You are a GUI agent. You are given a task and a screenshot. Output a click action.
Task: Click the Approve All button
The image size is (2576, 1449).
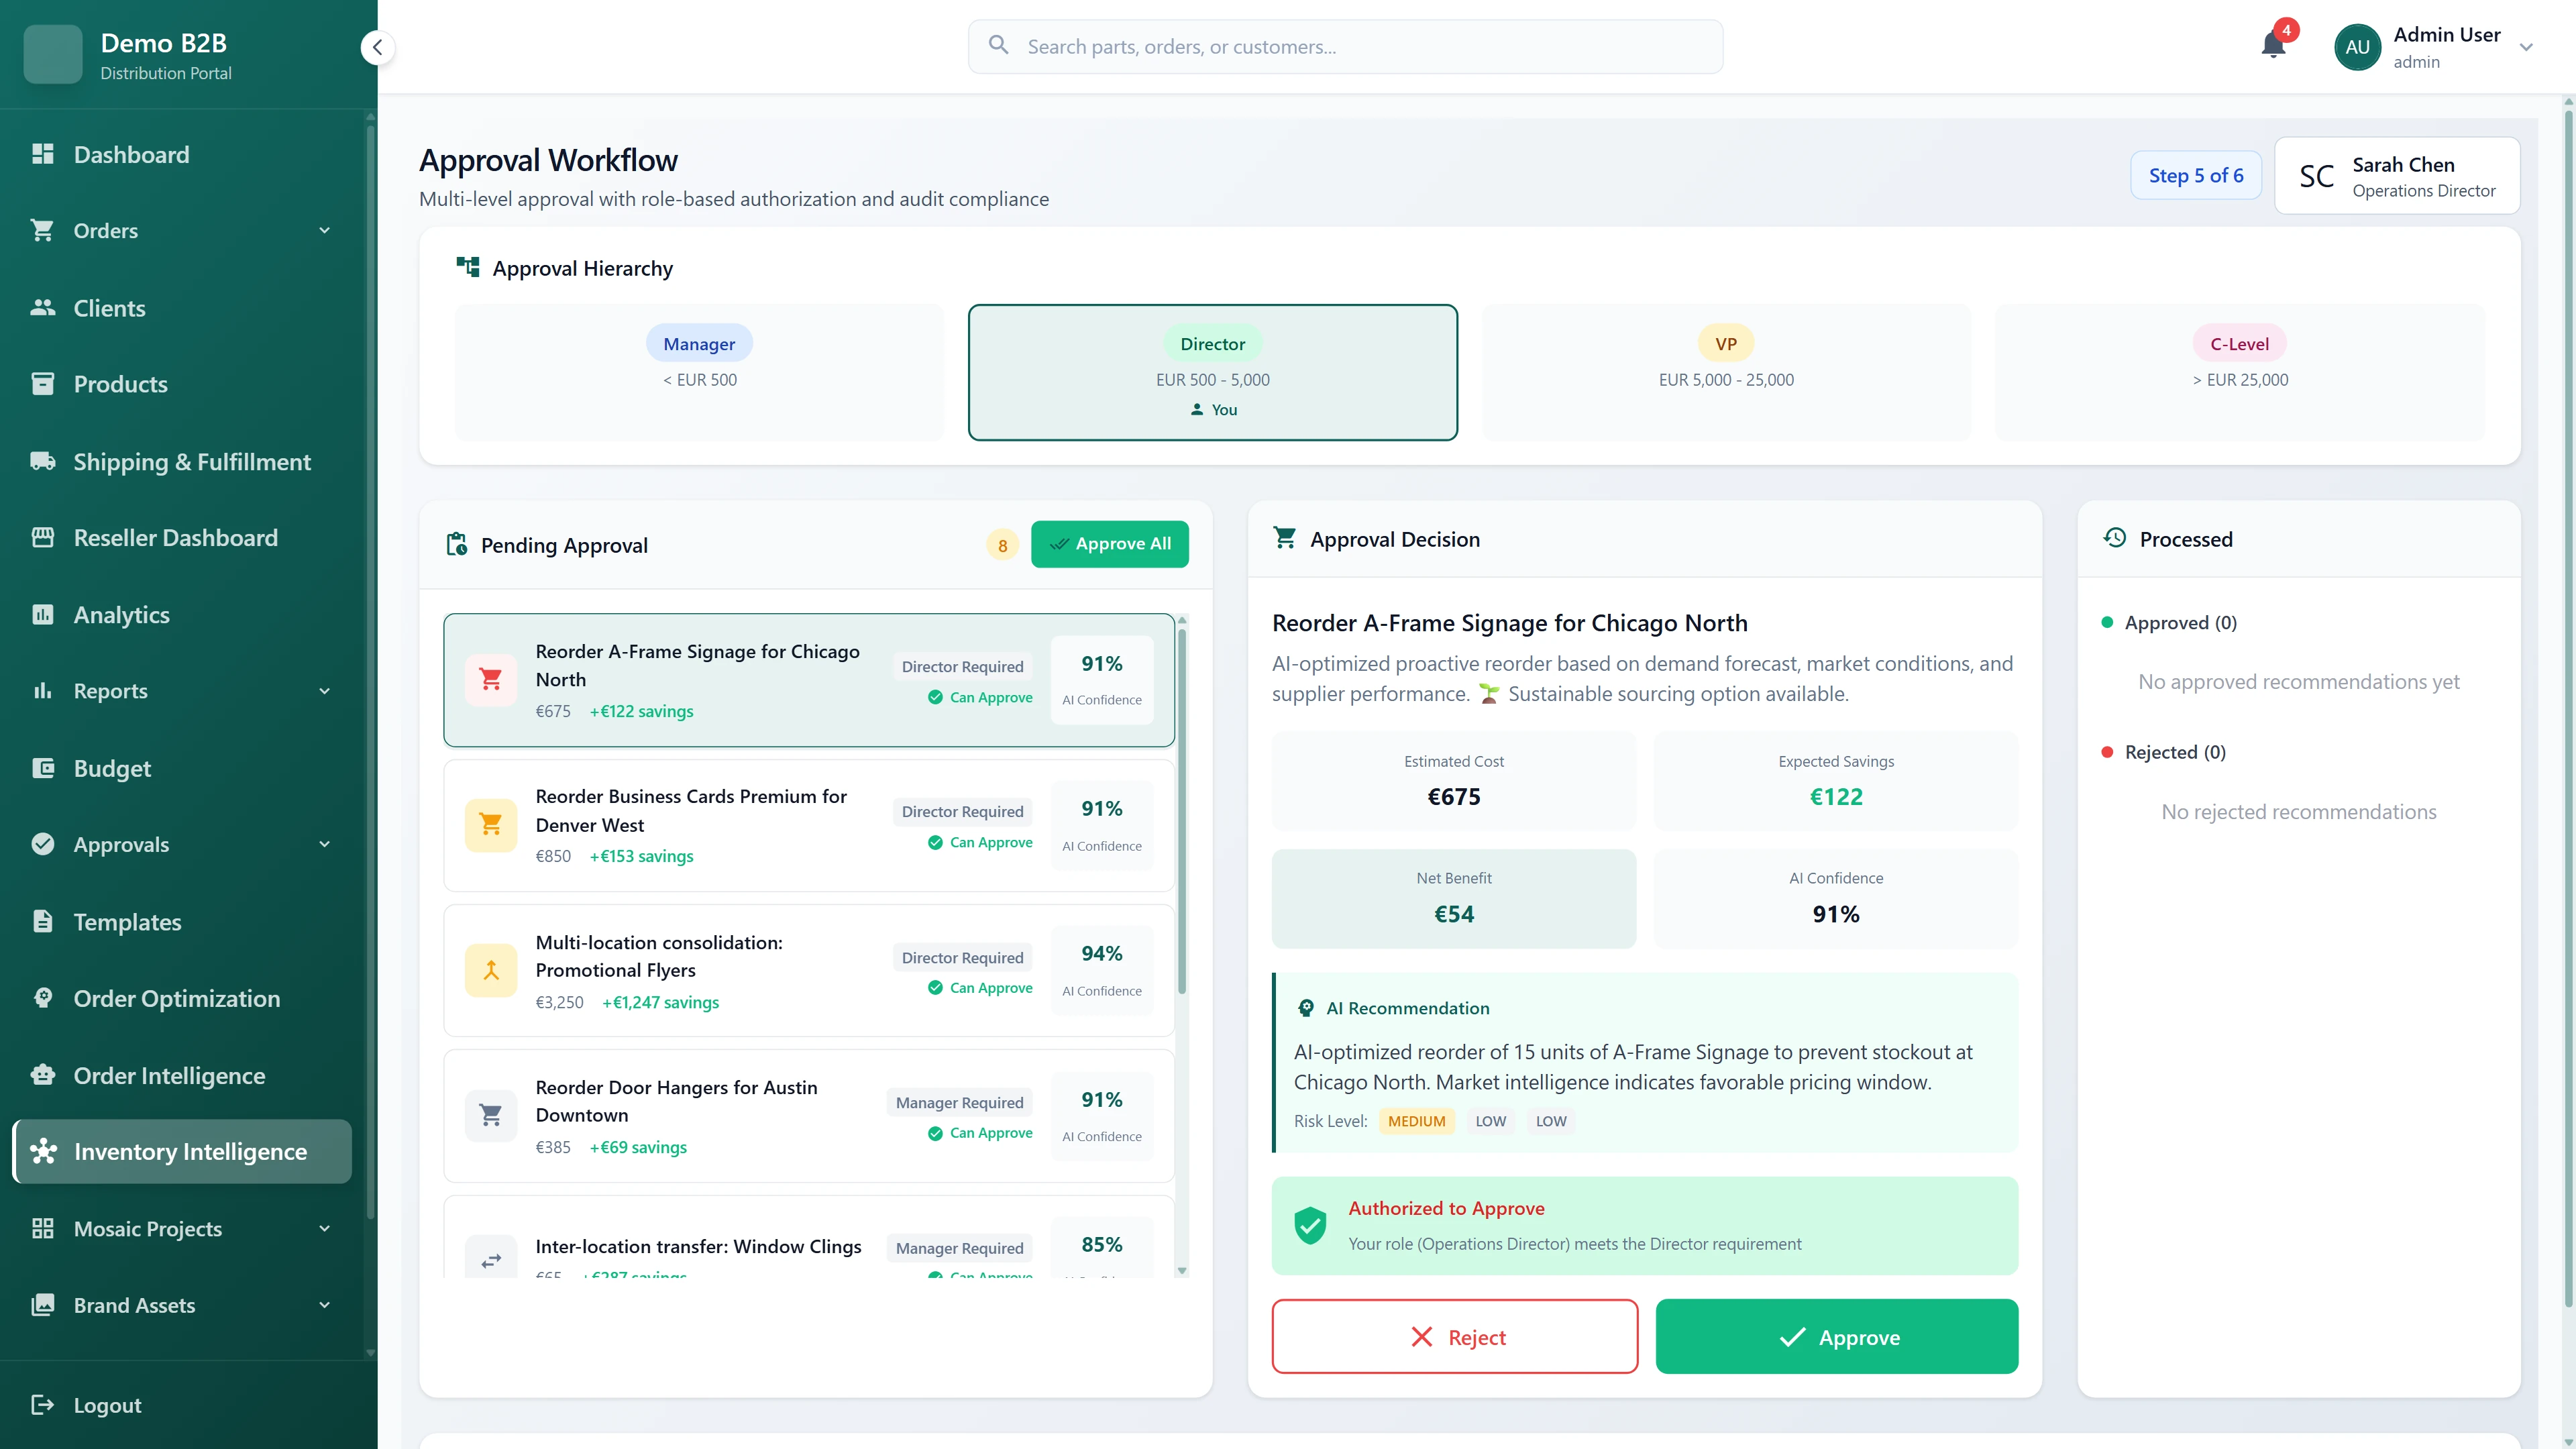[x=1110, y=543]
